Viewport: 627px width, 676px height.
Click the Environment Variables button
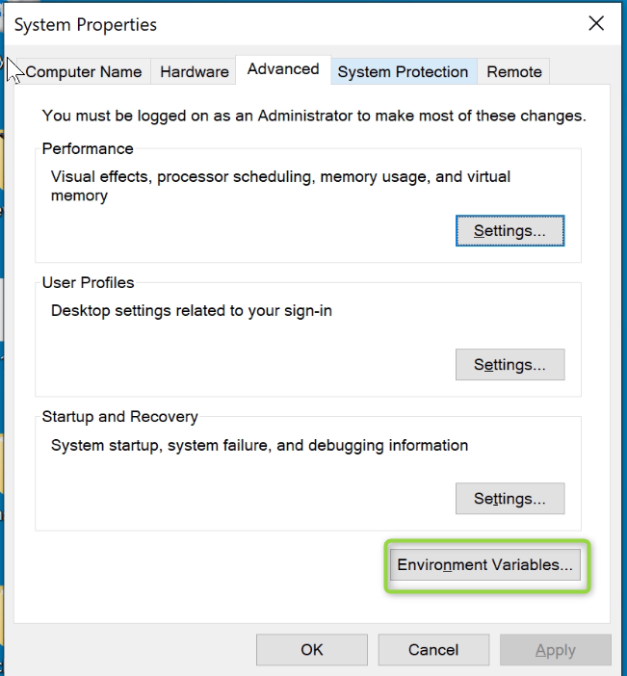point(484,565)
